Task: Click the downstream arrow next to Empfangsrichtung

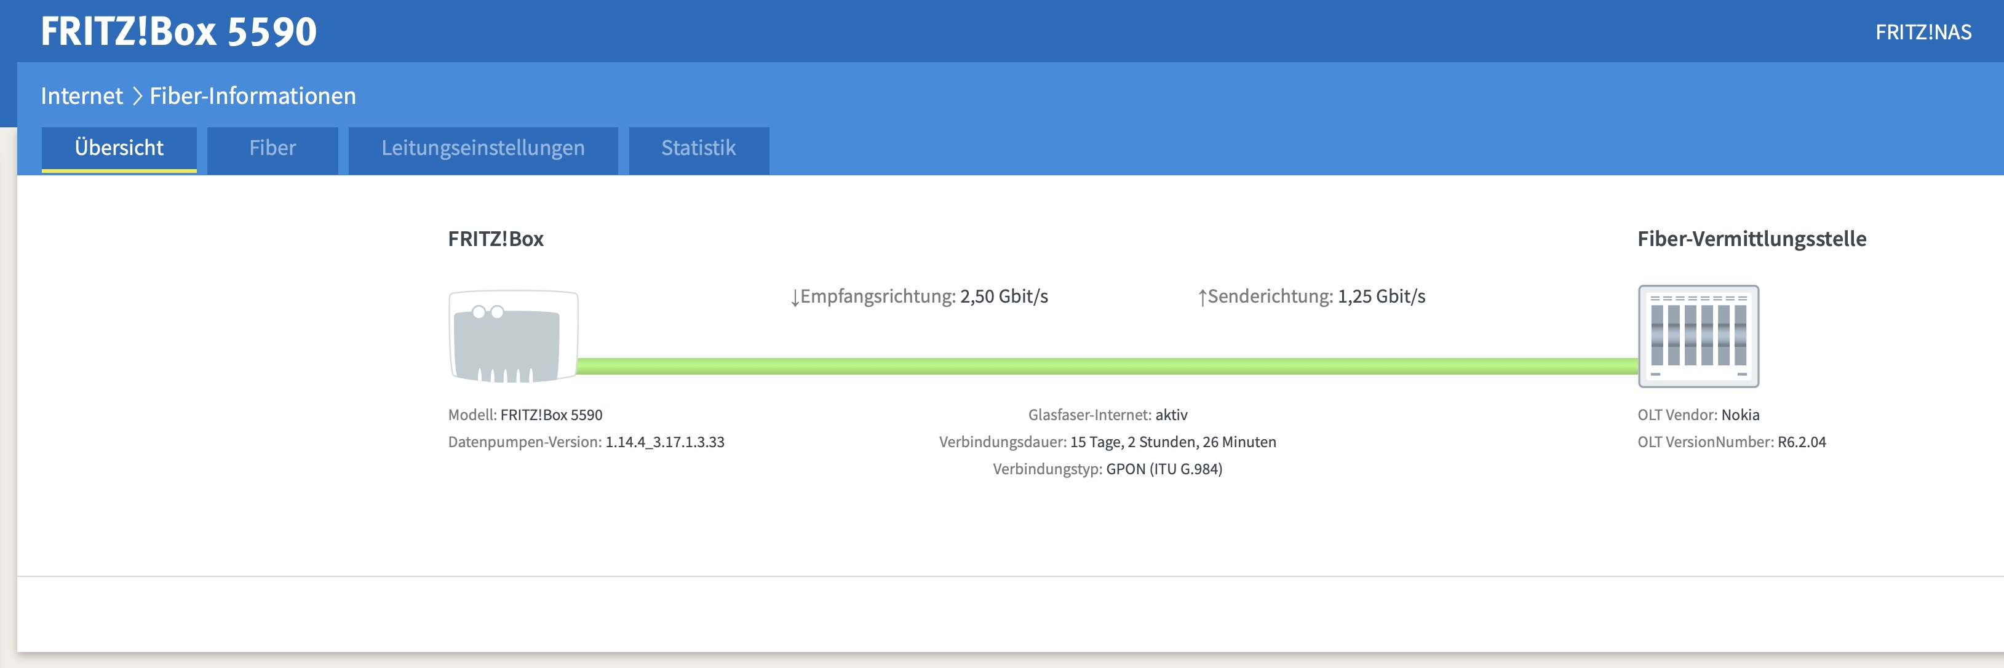Action: point(794,298)
